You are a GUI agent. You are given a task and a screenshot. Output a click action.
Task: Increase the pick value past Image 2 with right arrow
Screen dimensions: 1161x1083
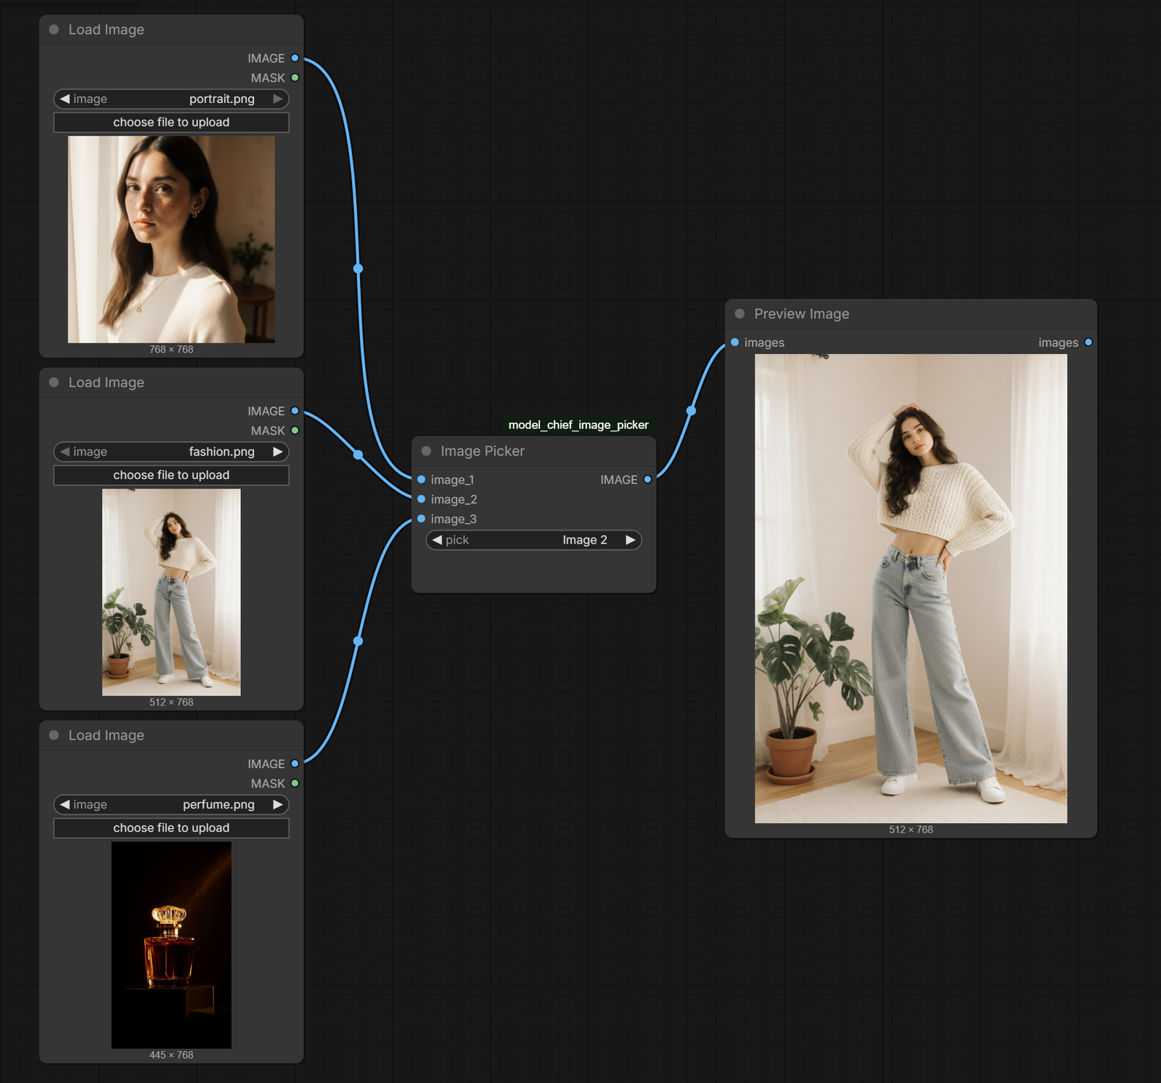point(631,540)
